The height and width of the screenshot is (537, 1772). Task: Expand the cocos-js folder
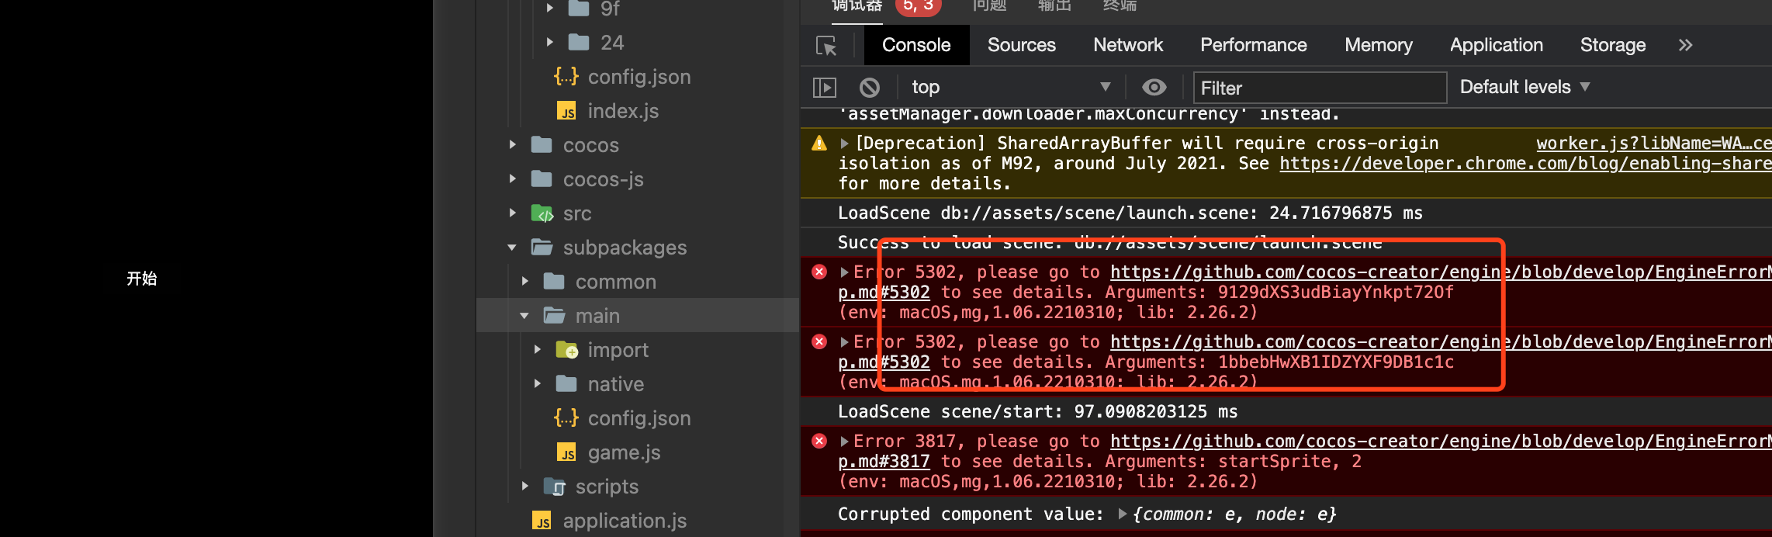[x=512, y=179]
